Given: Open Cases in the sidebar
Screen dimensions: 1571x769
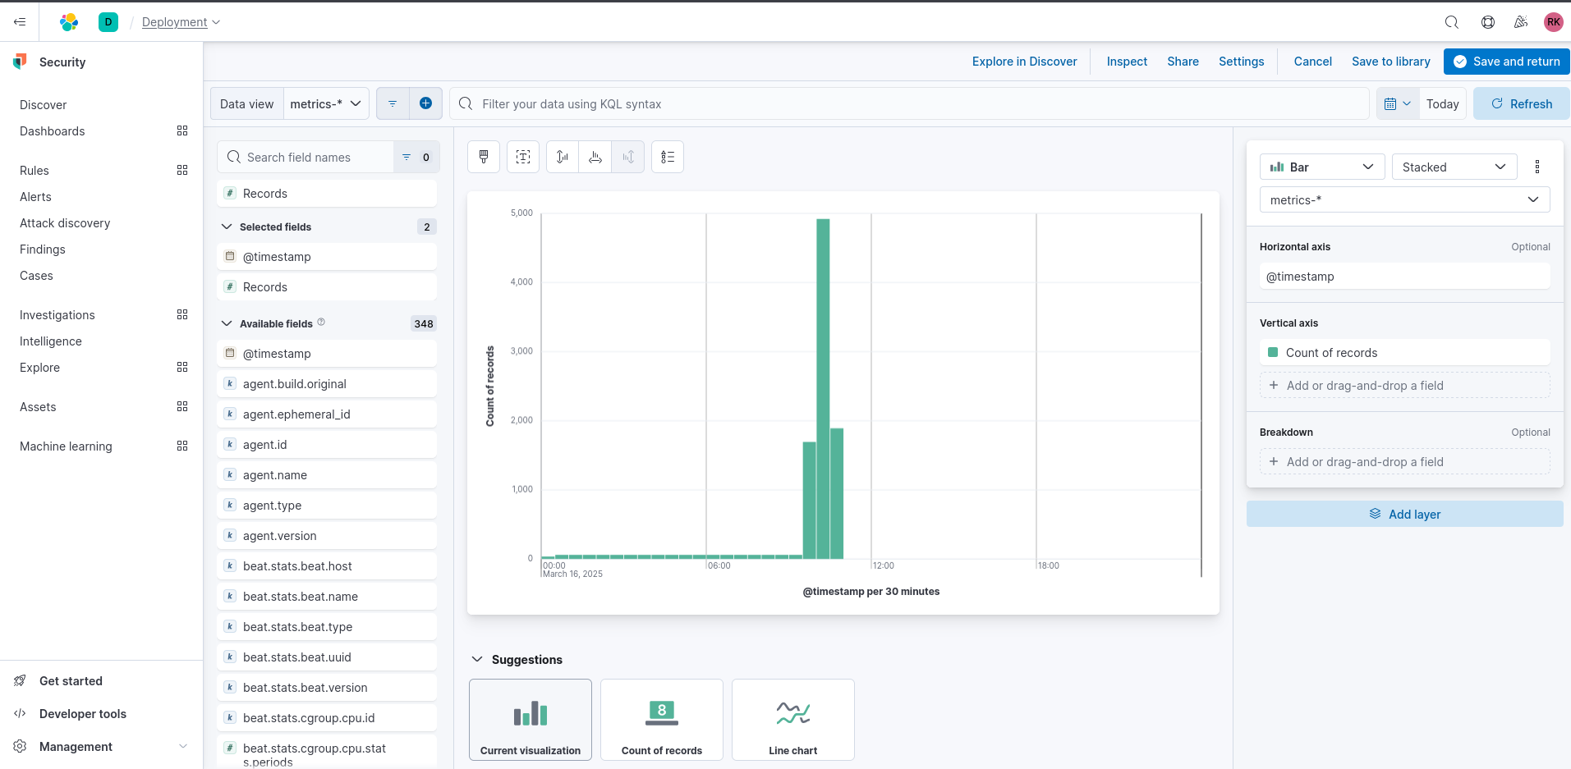Looking at the screenshot, I should 36,275.
